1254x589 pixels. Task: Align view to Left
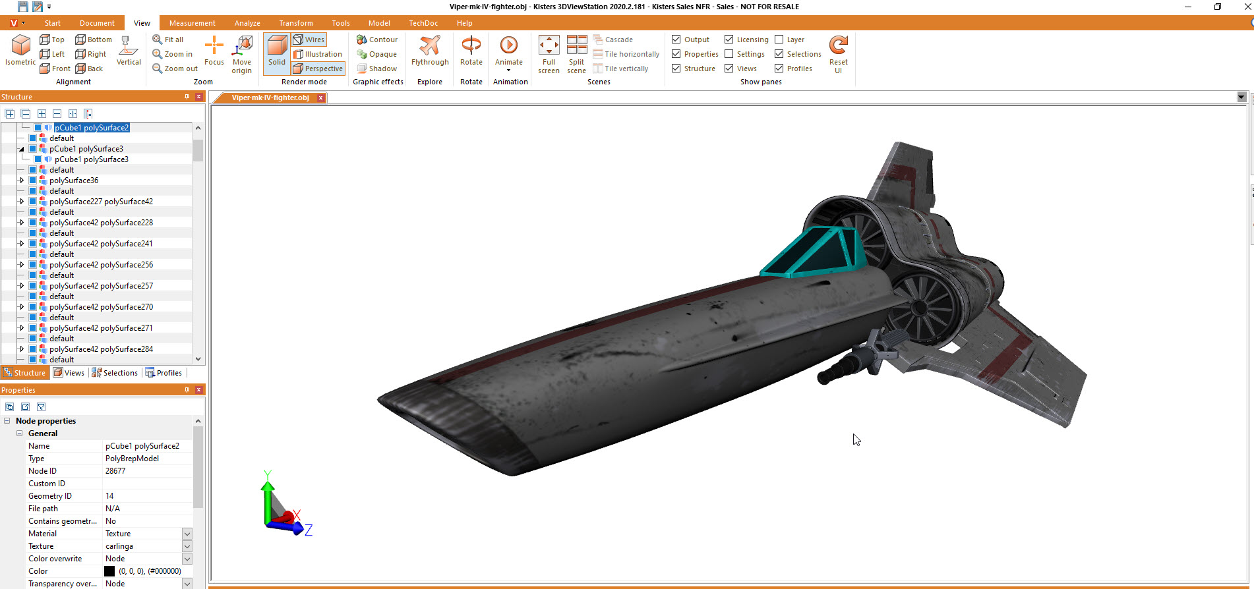point(52,54)
